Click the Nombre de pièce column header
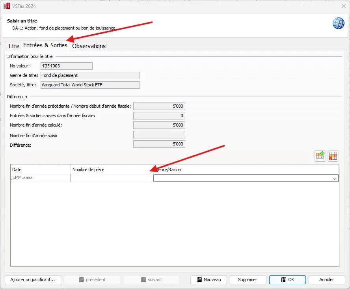The image size is (350, 289). tap(112, 170)
